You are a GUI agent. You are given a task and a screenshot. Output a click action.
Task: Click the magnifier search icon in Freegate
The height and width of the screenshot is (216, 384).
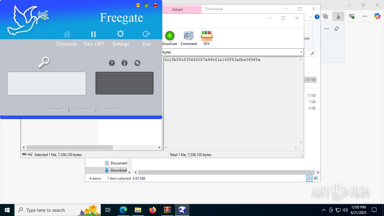click(x=44, y=62)
